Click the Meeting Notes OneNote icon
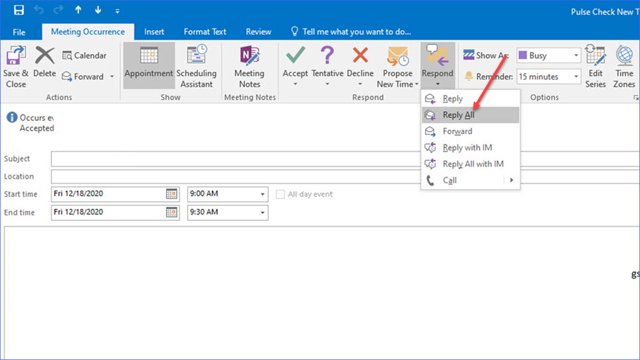 click(x=250, y=60)
